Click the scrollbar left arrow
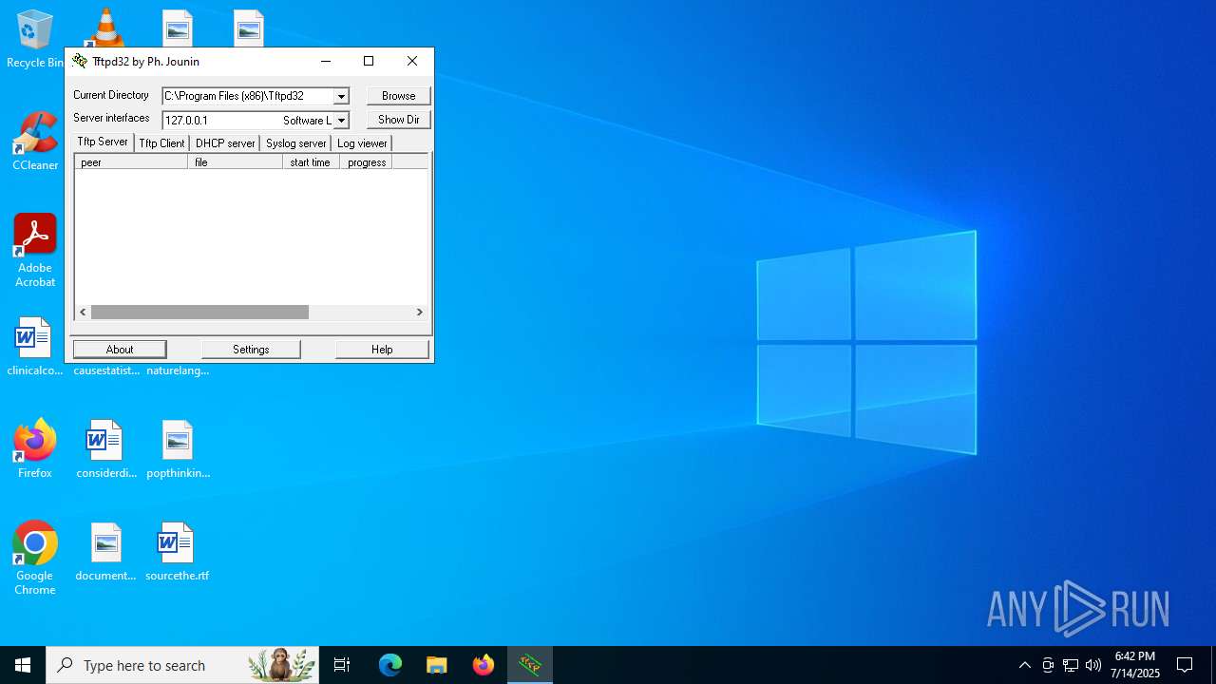This screenshot has height=684, width=1216. click(84, 312)
